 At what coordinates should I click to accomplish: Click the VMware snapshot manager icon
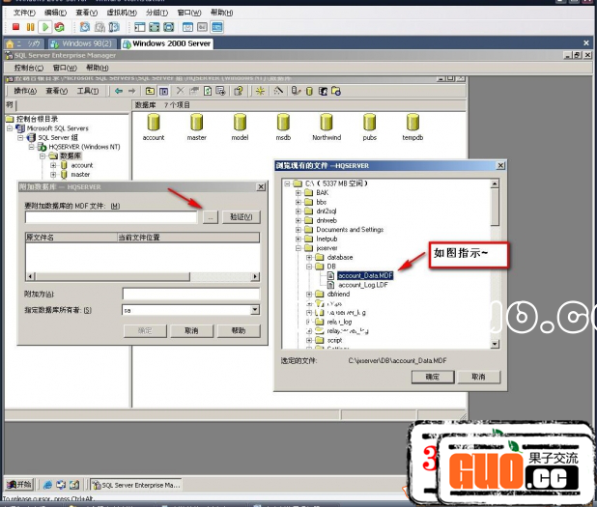[114, 27]
